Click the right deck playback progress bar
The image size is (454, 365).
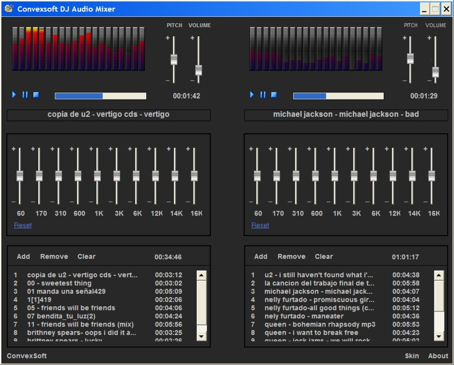pos(338,96)
